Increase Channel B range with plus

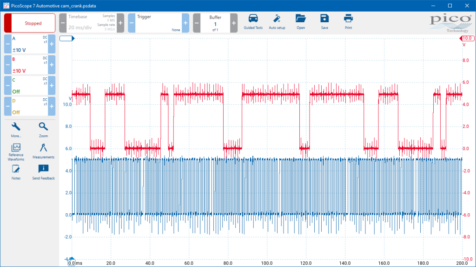click(52, 65)
